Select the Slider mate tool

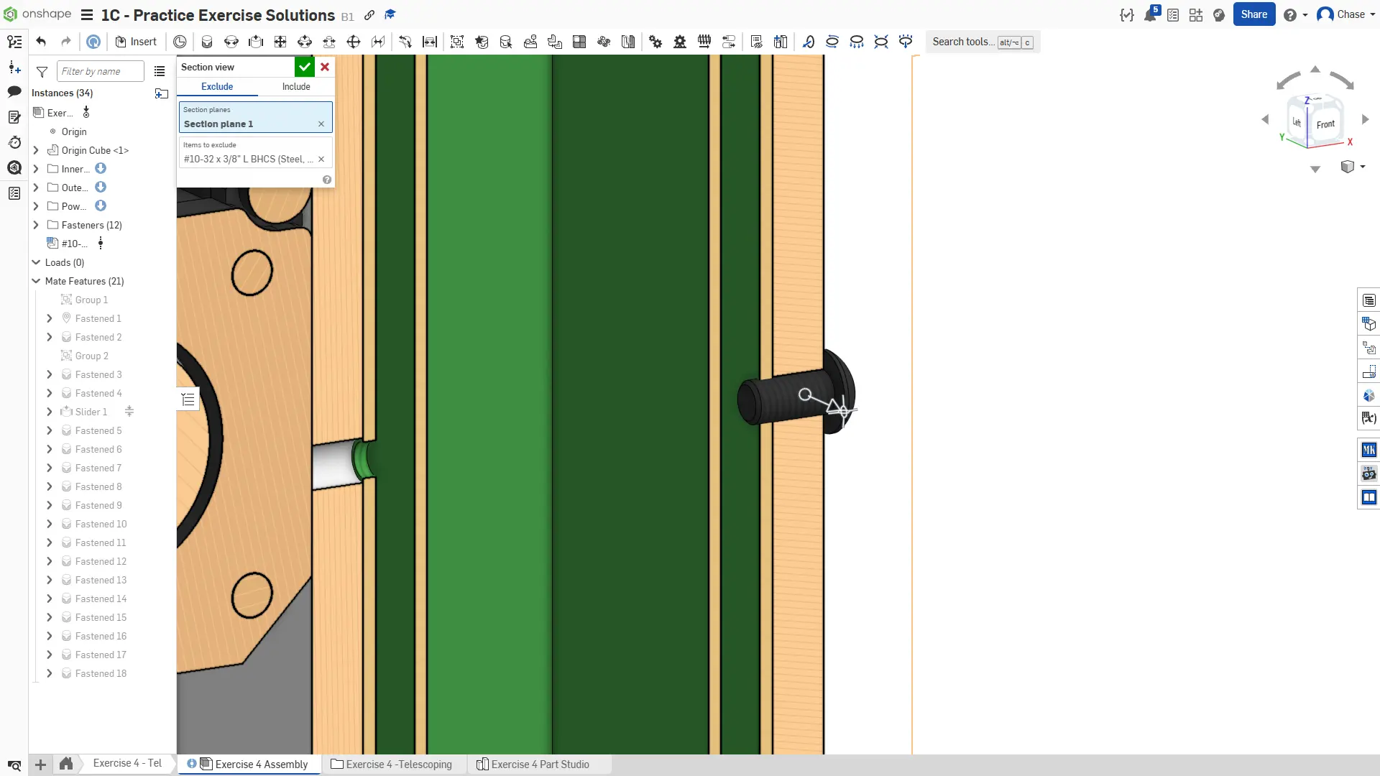point(256,42)
